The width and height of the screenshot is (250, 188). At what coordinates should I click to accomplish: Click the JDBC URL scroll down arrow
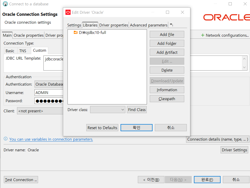point(244,67)
